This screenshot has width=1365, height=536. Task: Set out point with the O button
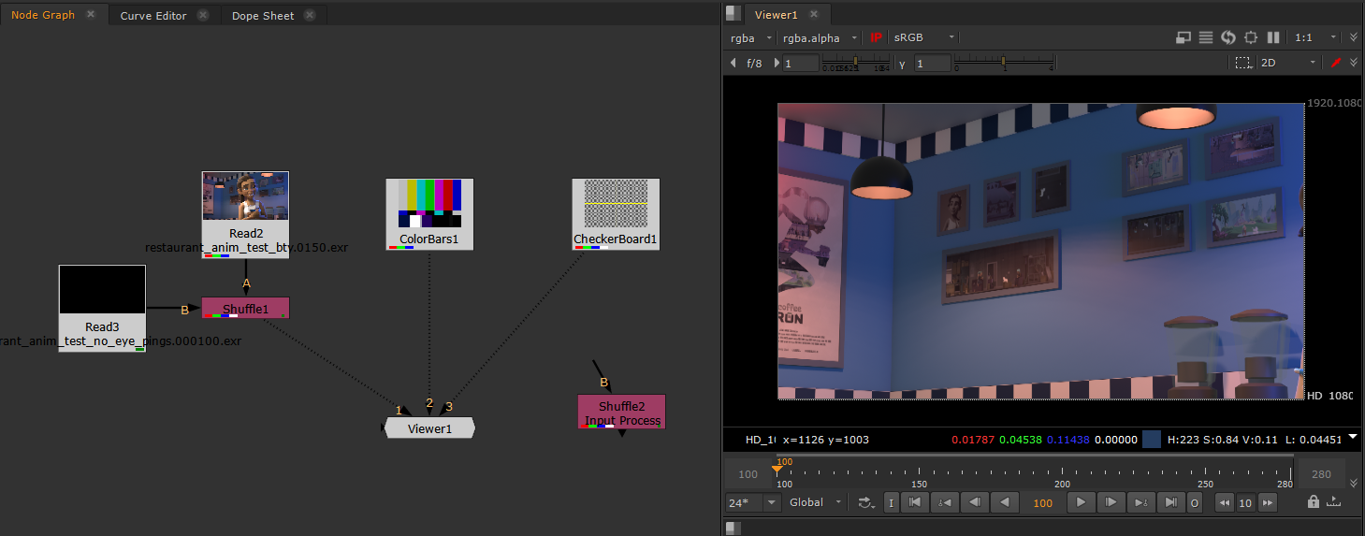tap(1194, 503)
